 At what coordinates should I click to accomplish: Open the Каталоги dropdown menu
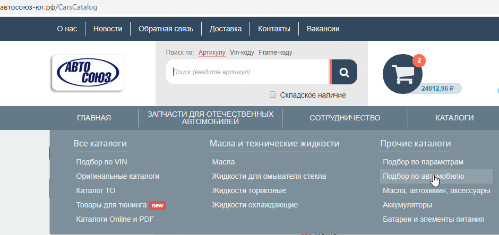[x=454, y=118]
